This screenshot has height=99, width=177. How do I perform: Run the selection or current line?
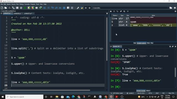pos(37,8)
